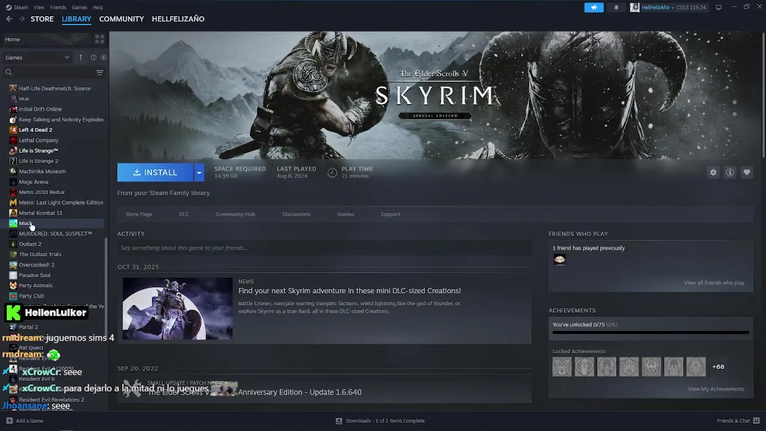766x431 pixels.
Task: Go back with the left arrow icon
Action: click(x=9, y=19)
